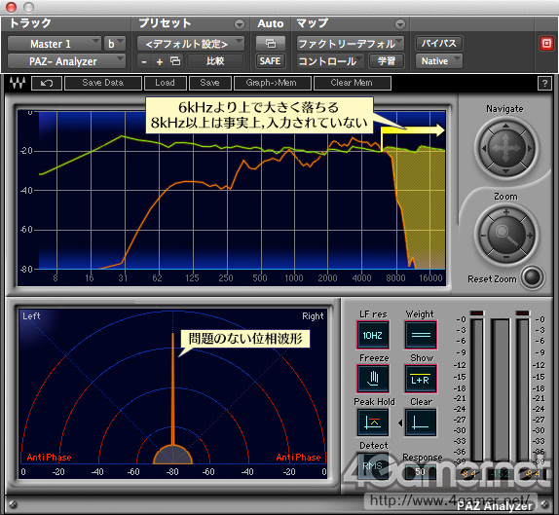Click the Reset Zoom round button

point(533,277)
